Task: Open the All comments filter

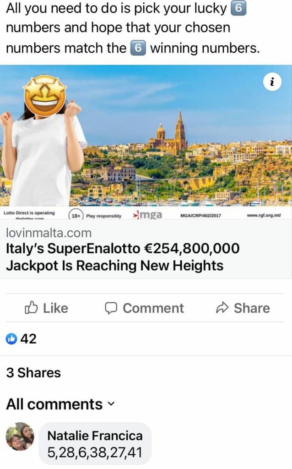Action: tap(60, 404)
